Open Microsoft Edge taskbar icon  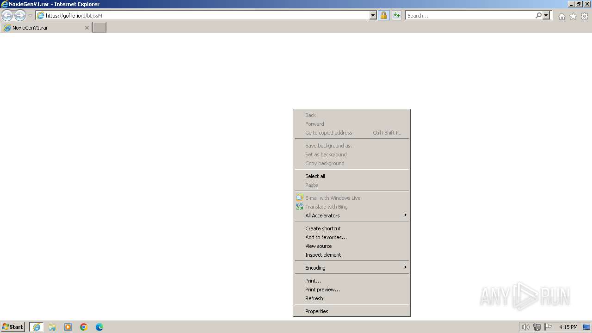(99, 327)
